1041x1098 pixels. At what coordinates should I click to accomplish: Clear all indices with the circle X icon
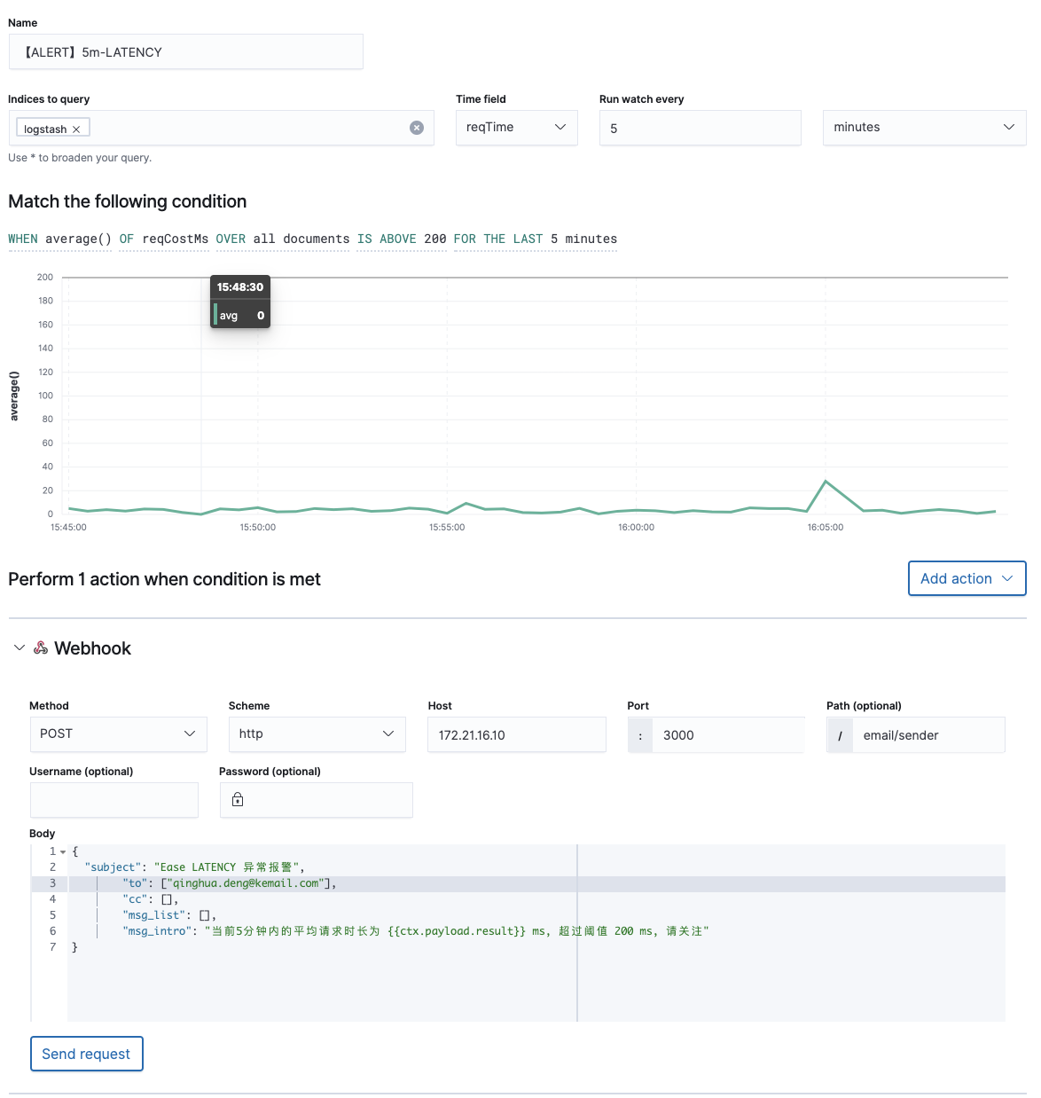point(417,128)
